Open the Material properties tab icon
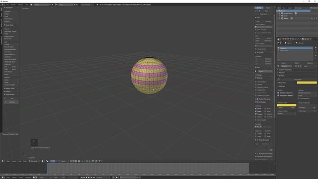This screenshot has height=179, width=318. [x=303, y=39]
